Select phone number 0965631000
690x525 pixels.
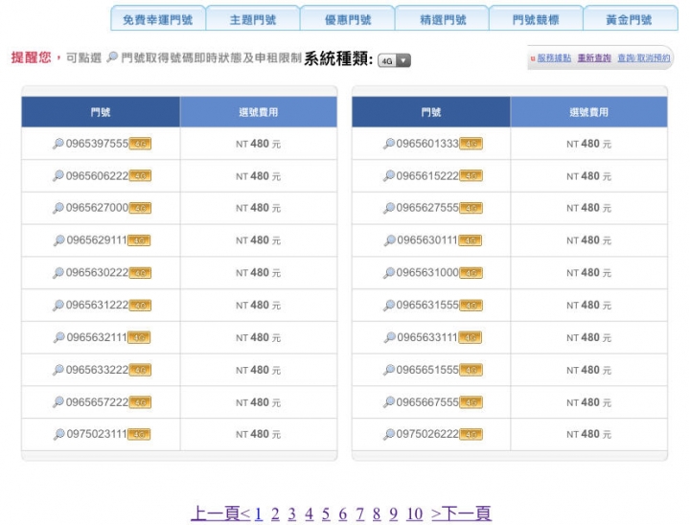[427, 273]
